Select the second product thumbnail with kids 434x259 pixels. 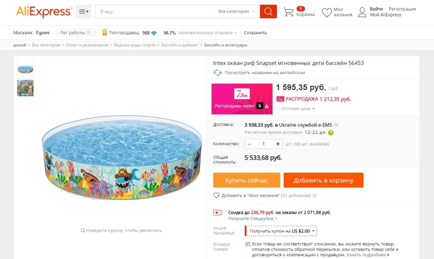[26, 88]
